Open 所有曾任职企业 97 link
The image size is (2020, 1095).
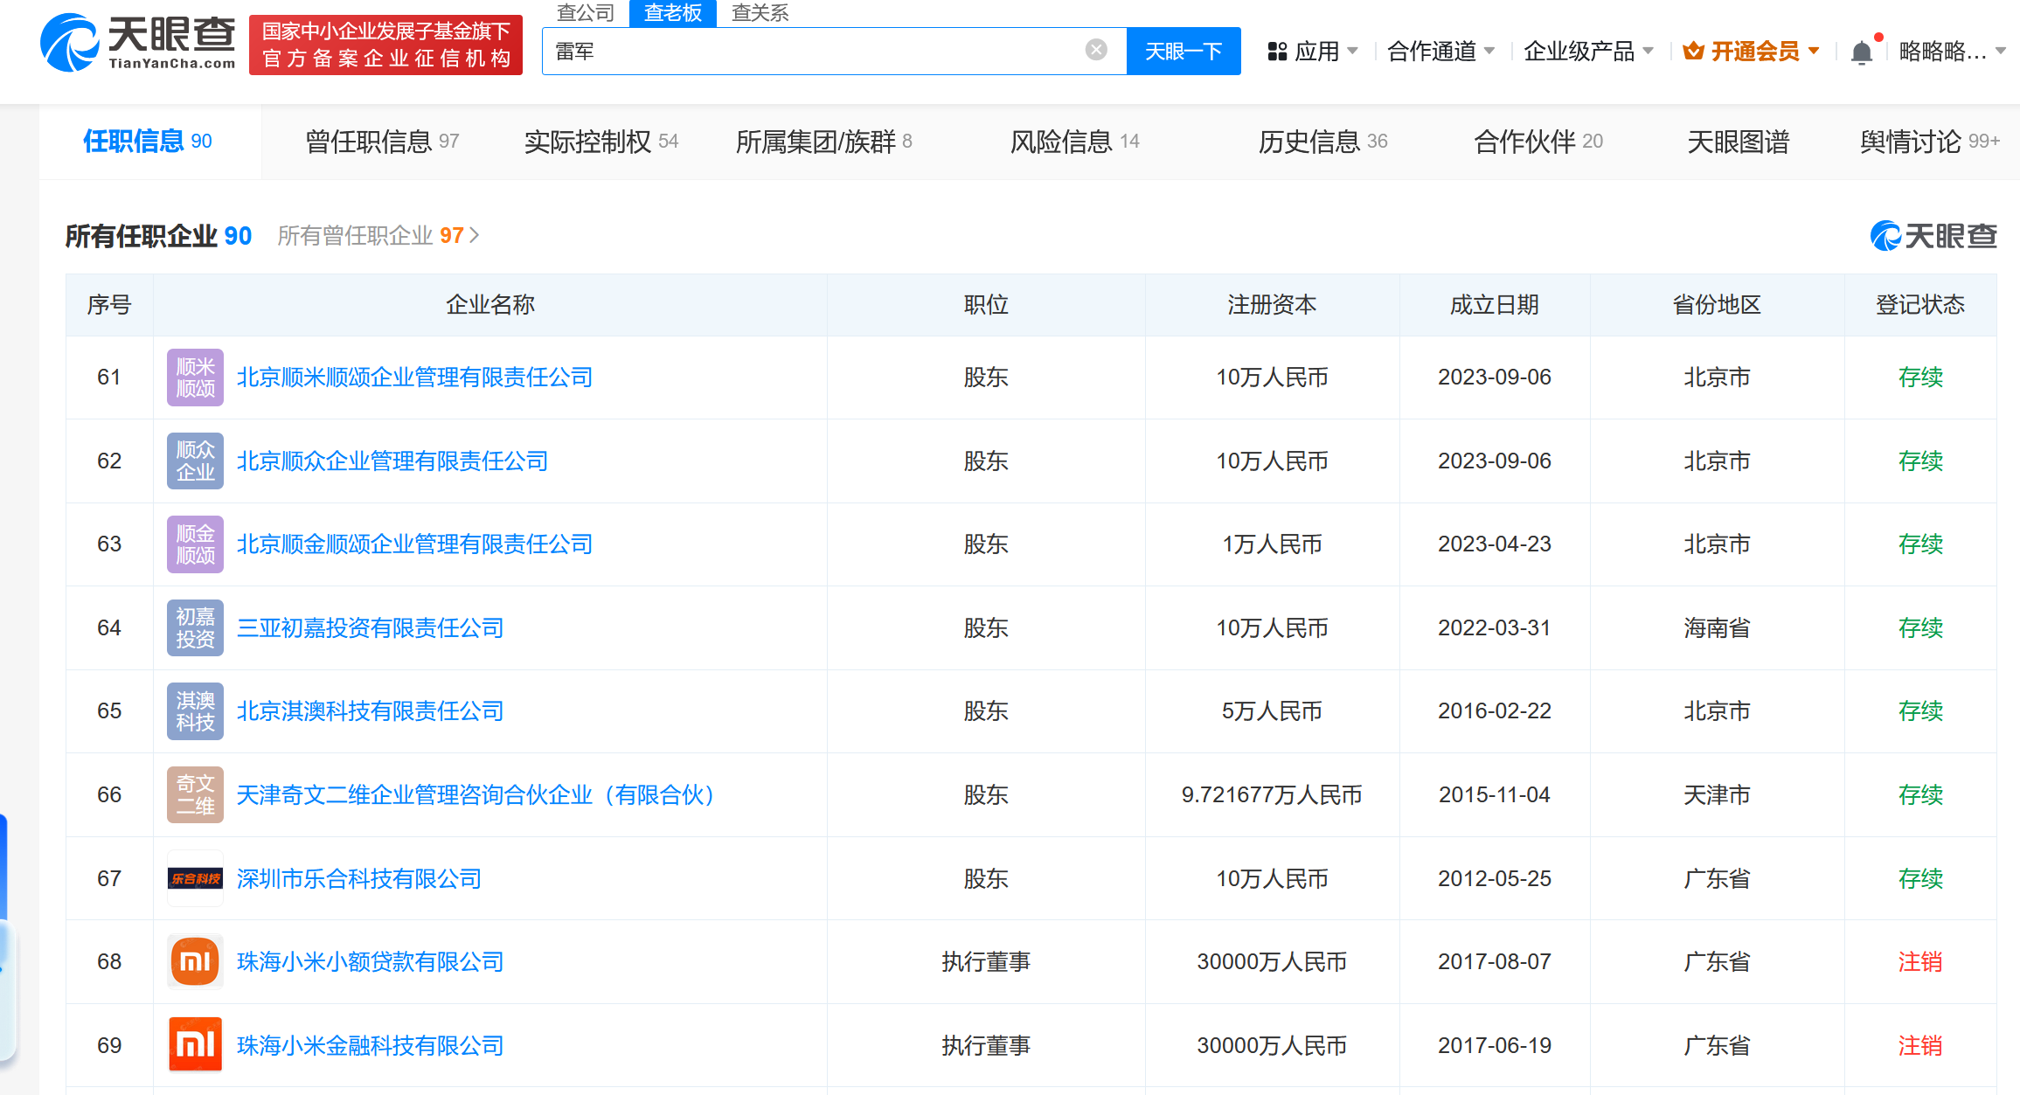click(x=377, y=236)
